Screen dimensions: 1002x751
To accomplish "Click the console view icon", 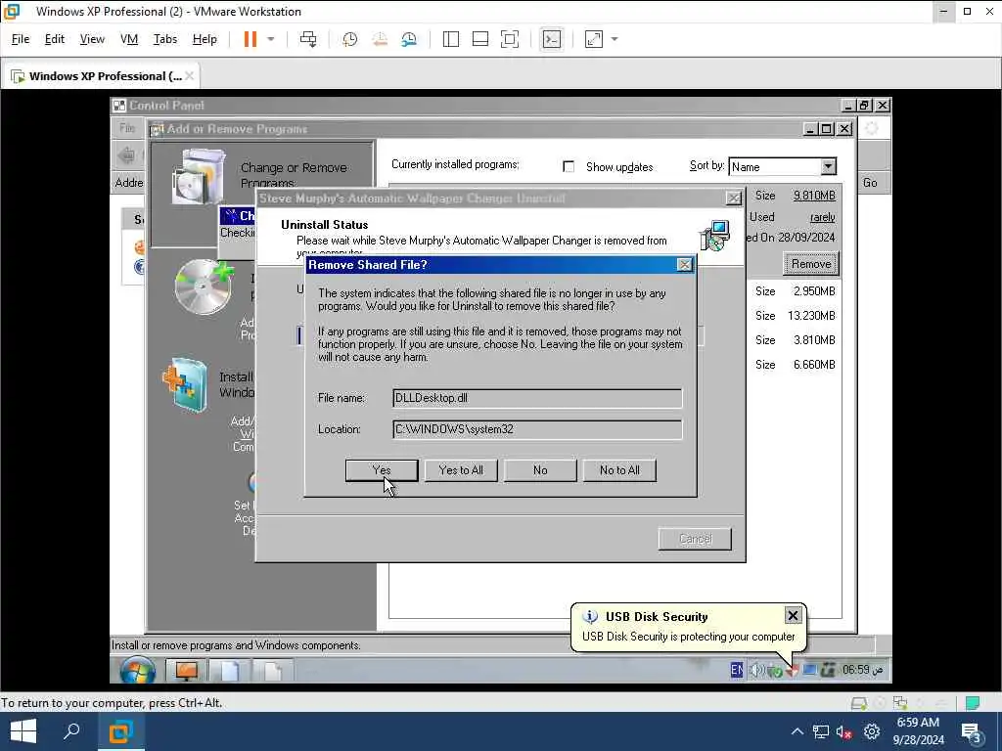I will 552,39.
